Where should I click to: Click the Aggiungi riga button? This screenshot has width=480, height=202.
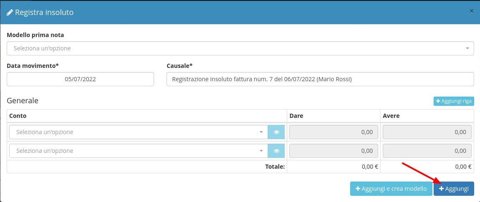[x=454, y=101]
